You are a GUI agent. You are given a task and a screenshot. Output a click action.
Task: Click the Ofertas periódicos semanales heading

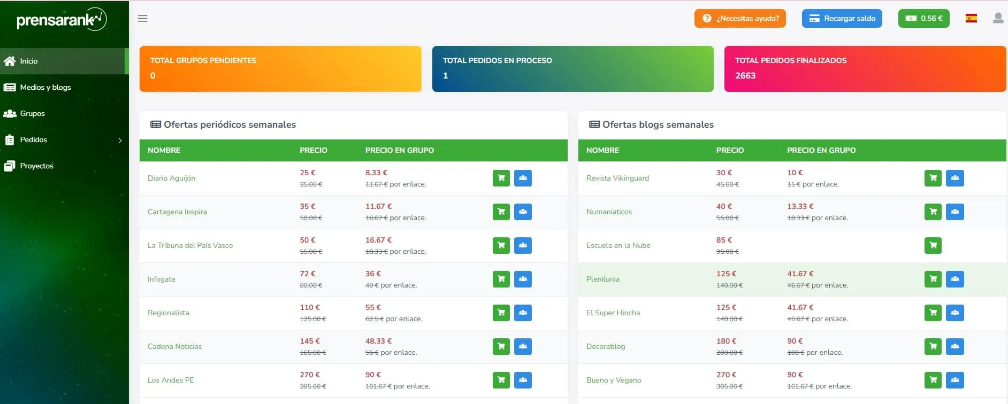[x=223, y=125]
